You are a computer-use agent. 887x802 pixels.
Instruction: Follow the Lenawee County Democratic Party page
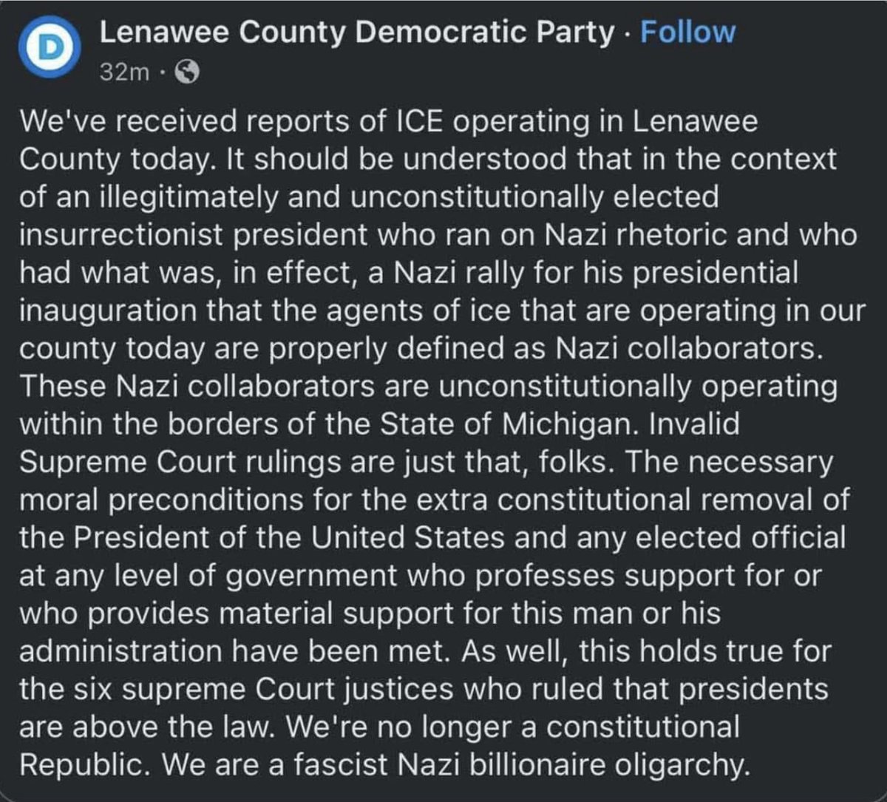(687, 33)
